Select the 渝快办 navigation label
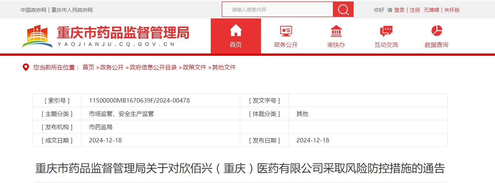The width and height of the screenshot is (495, 183). [336, 45]
